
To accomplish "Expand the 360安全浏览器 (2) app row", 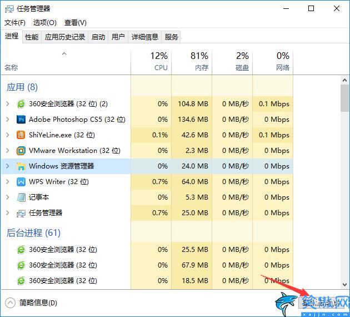I will [x=8, y=104].
